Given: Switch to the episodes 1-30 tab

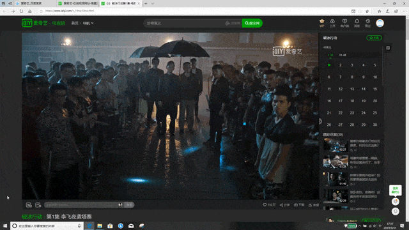Looking at the screenshot, I should click(330, 55).
